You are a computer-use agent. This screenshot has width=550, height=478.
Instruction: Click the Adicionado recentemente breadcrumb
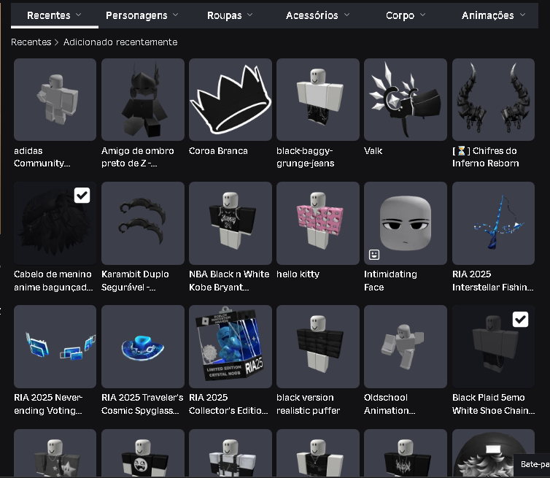pos(120,42)
